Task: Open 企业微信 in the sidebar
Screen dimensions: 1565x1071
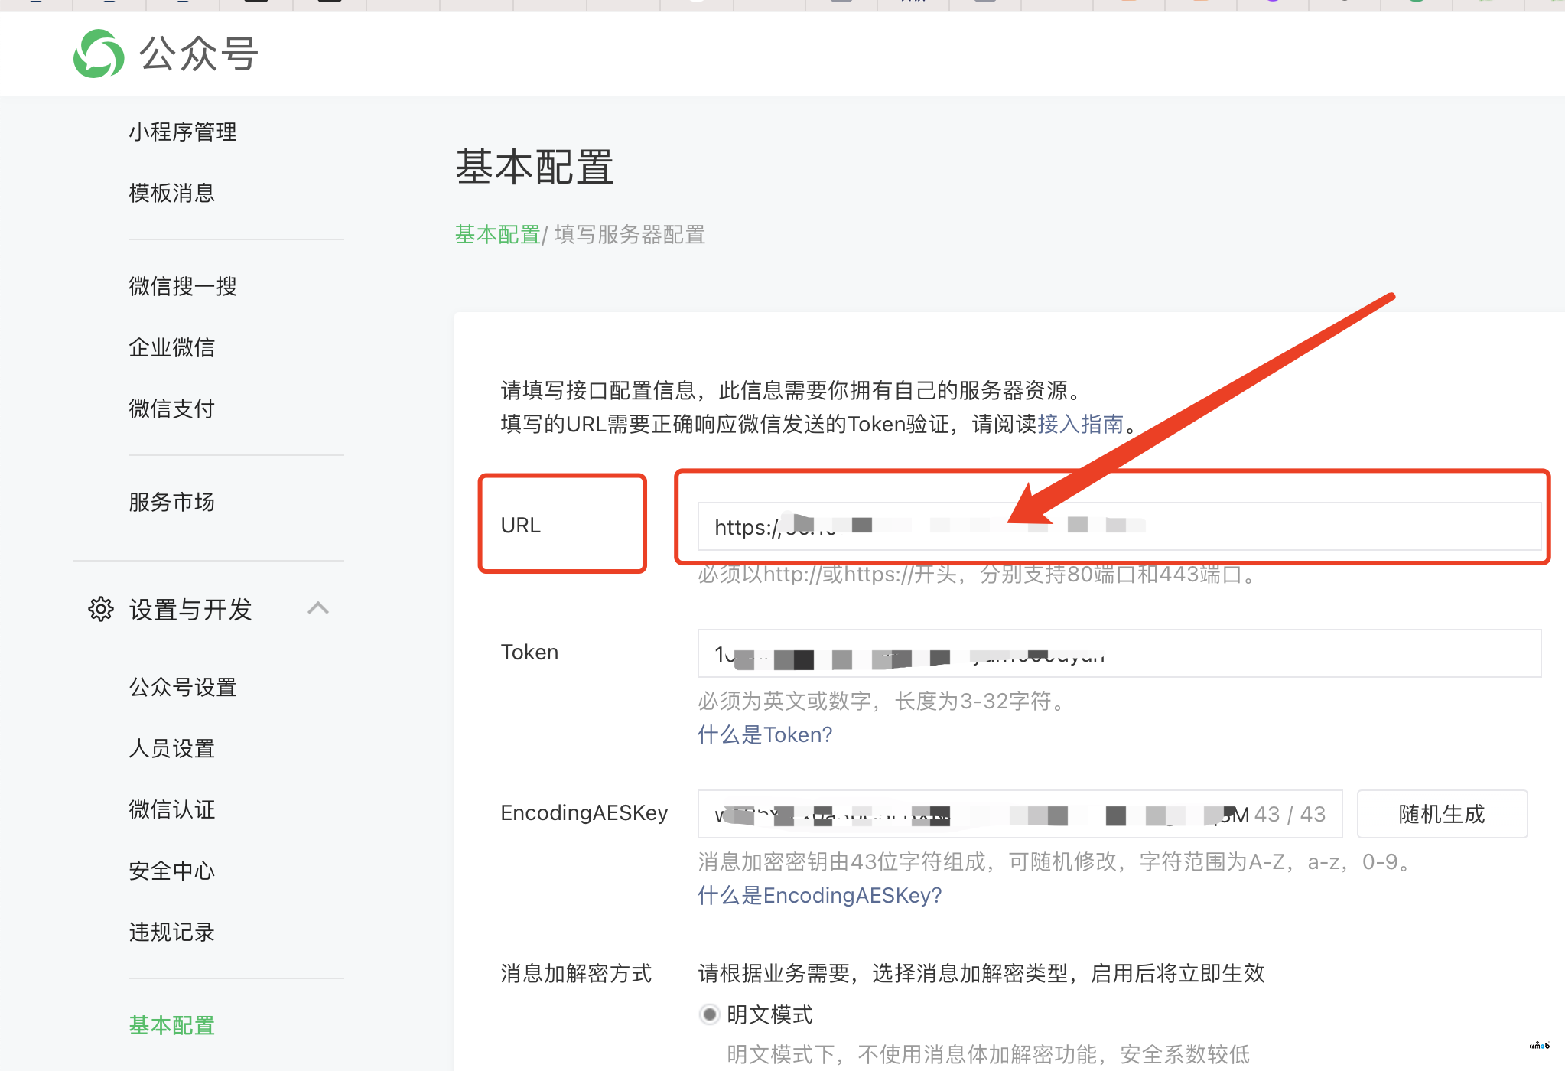Action: pyautogui.click(x=172, y=347)
